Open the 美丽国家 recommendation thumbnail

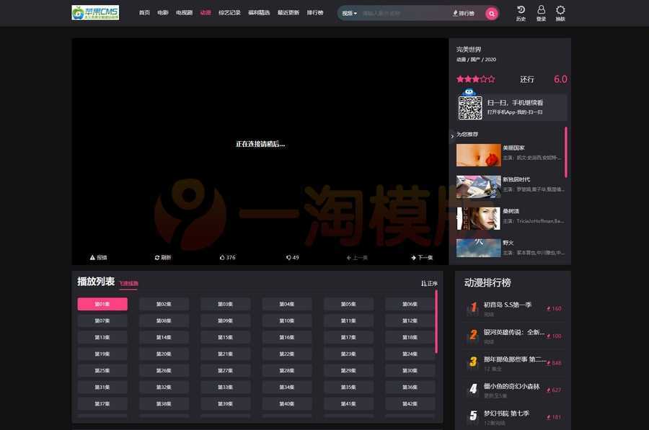(x=478, y=155)
